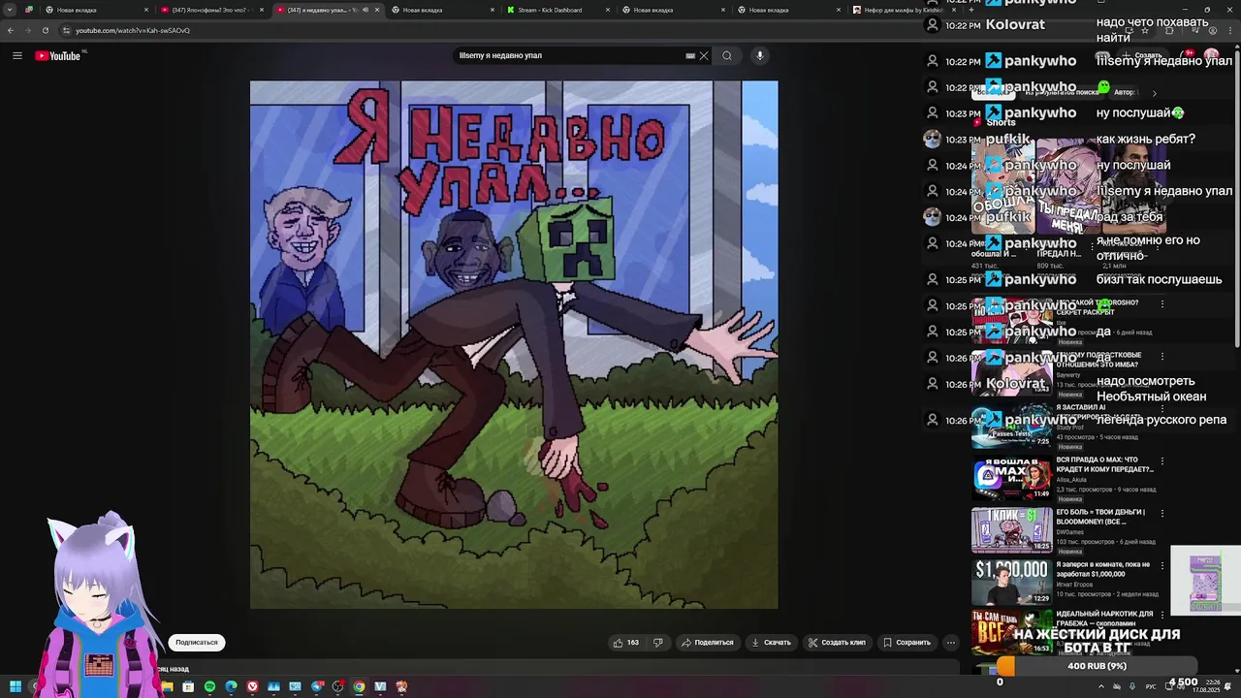Dislike the video
The image size is (1241, 698).
click(657, 642)
